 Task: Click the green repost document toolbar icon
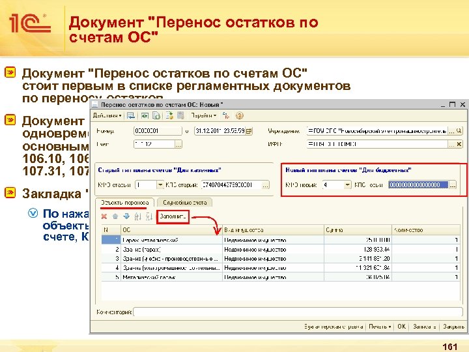click(x=145, y=115)
